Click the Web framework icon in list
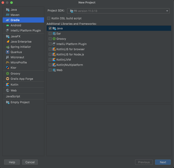This screenshot has width=174, height=168. point(54,70)
